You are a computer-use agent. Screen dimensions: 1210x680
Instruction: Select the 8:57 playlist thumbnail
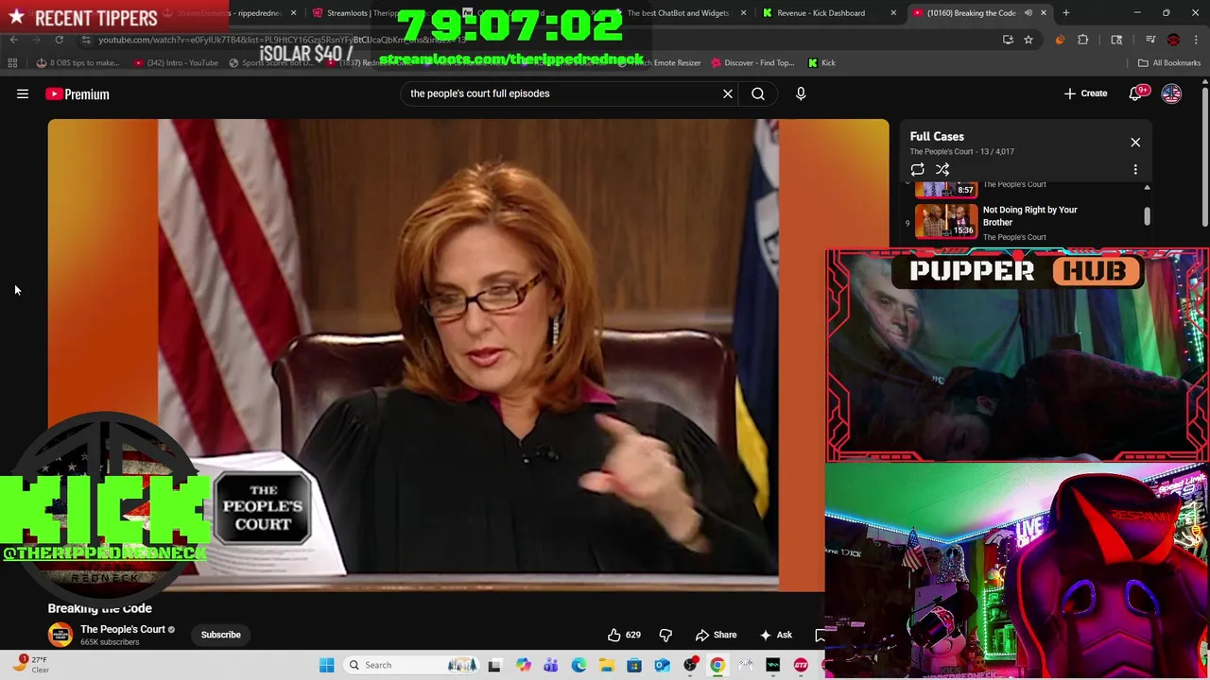pos(945,189)
